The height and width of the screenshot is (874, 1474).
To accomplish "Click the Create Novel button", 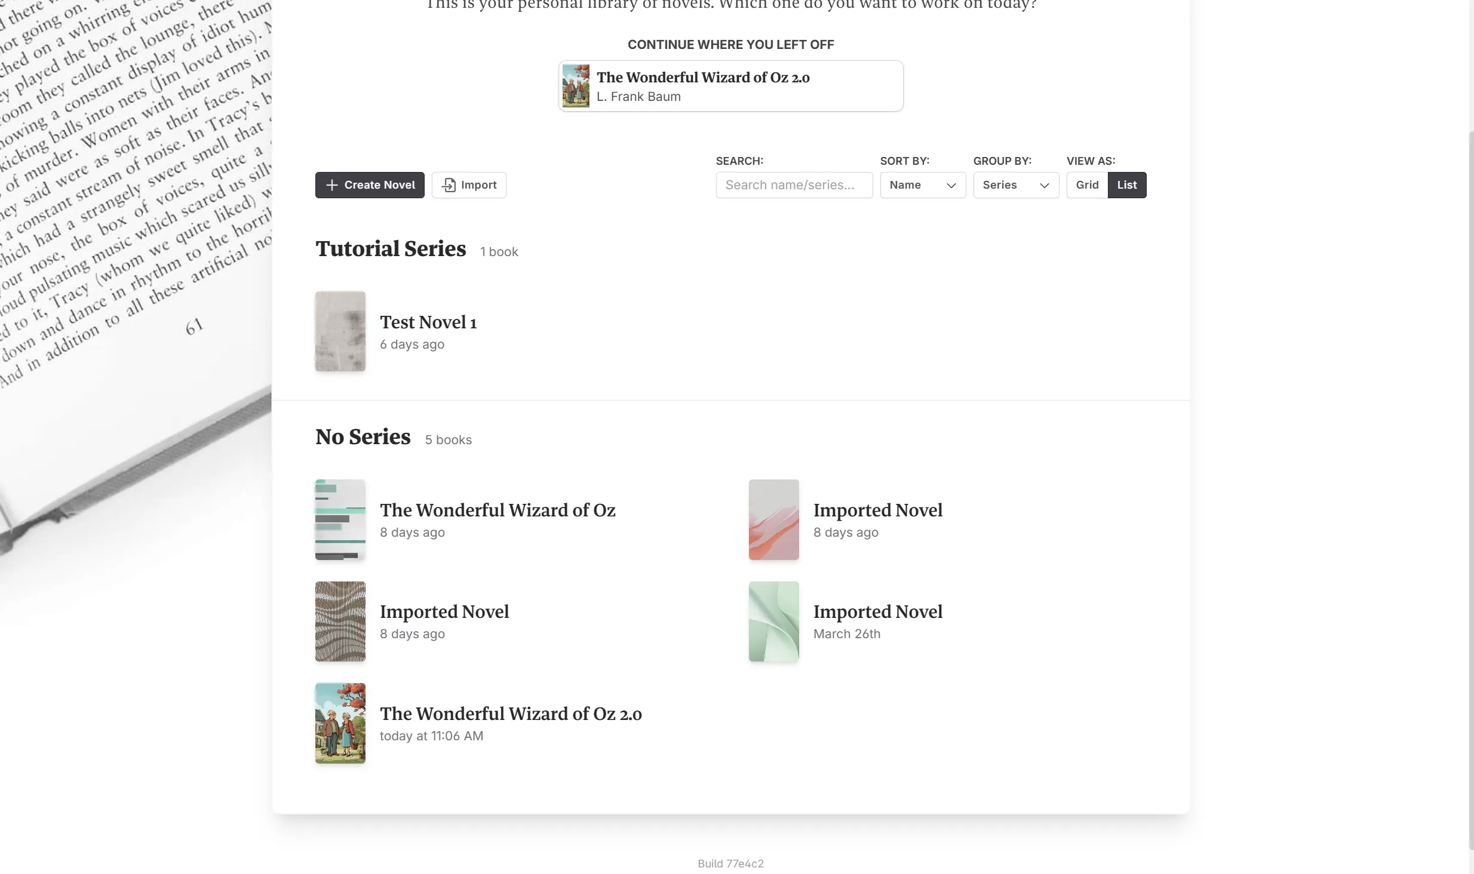I will 369,184.
